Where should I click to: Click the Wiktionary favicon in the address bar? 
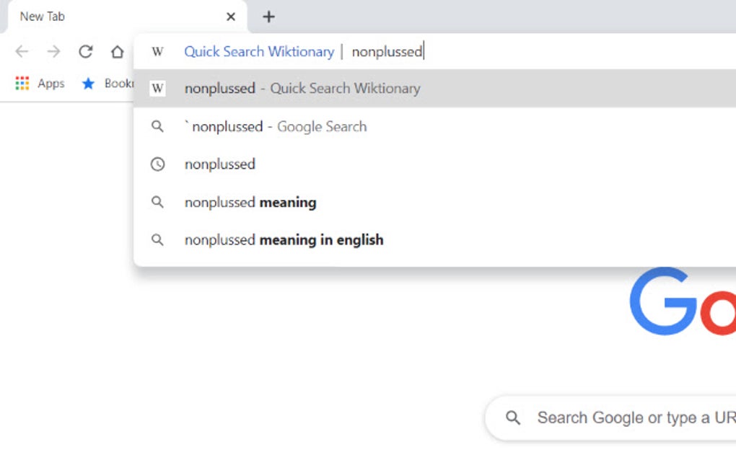(x=157, y=51)
